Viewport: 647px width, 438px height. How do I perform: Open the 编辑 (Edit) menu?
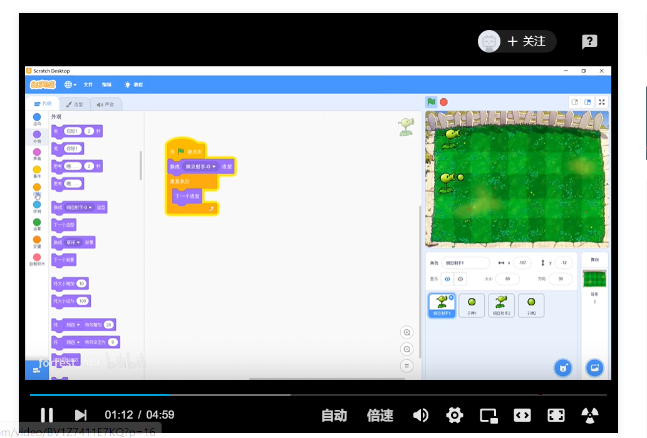(x=107, y=84)
